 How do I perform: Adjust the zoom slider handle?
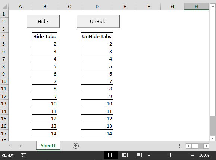pyautogui.click(x=170, y=155)
